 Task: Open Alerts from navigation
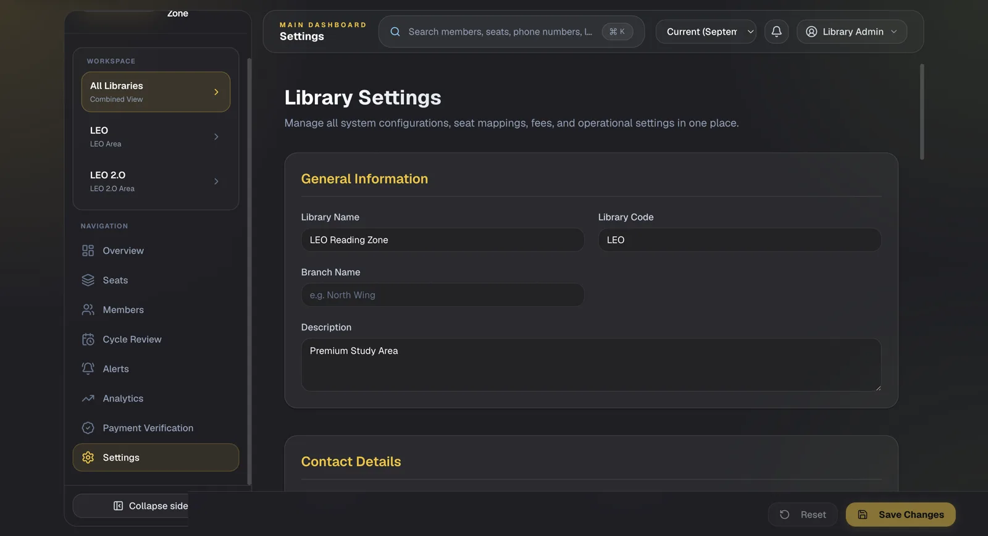(156, 369)
